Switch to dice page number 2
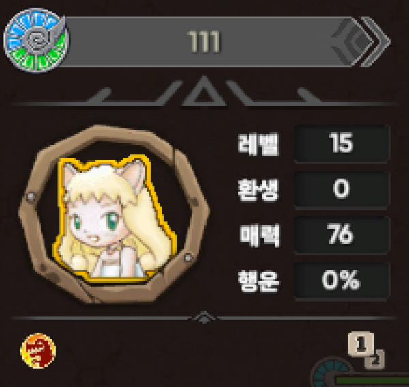The width and height of the screenshot is (409, 387). (375, 360)
